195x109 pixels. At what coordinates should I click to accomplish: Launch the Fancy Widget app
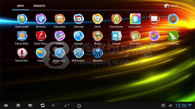(x=22, y=38)
